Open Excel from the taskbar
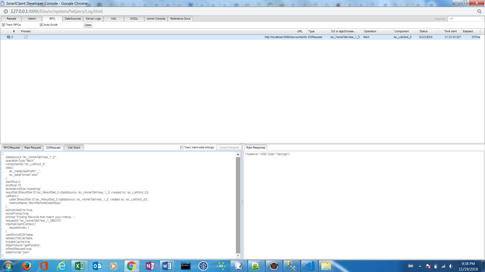485x272 pixels. tap(80, 266)
